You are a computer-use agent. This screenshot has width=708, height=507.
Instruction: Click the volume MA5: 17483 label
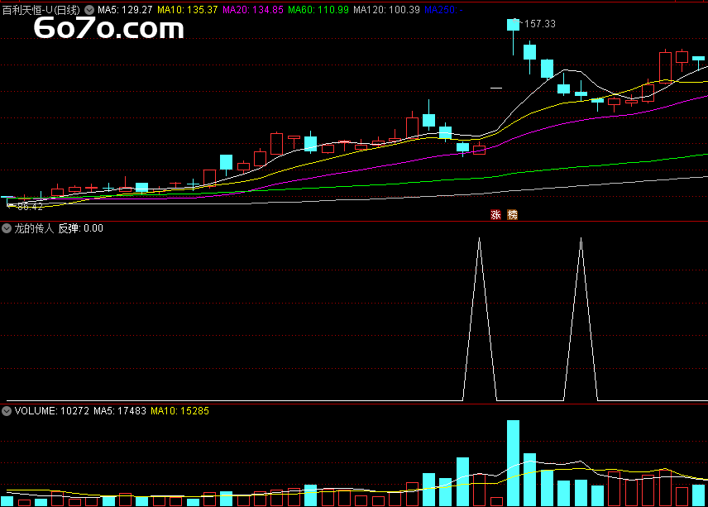[x=120, y=411]
